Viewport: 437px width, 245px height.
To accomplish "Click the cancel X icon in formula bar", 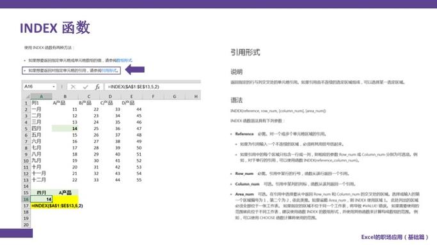I will coord(73,87).
